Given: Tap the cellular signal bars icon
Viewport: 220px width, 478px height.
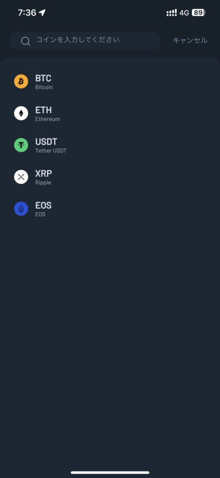Looking at the screenshot, I should click(172, 13).
